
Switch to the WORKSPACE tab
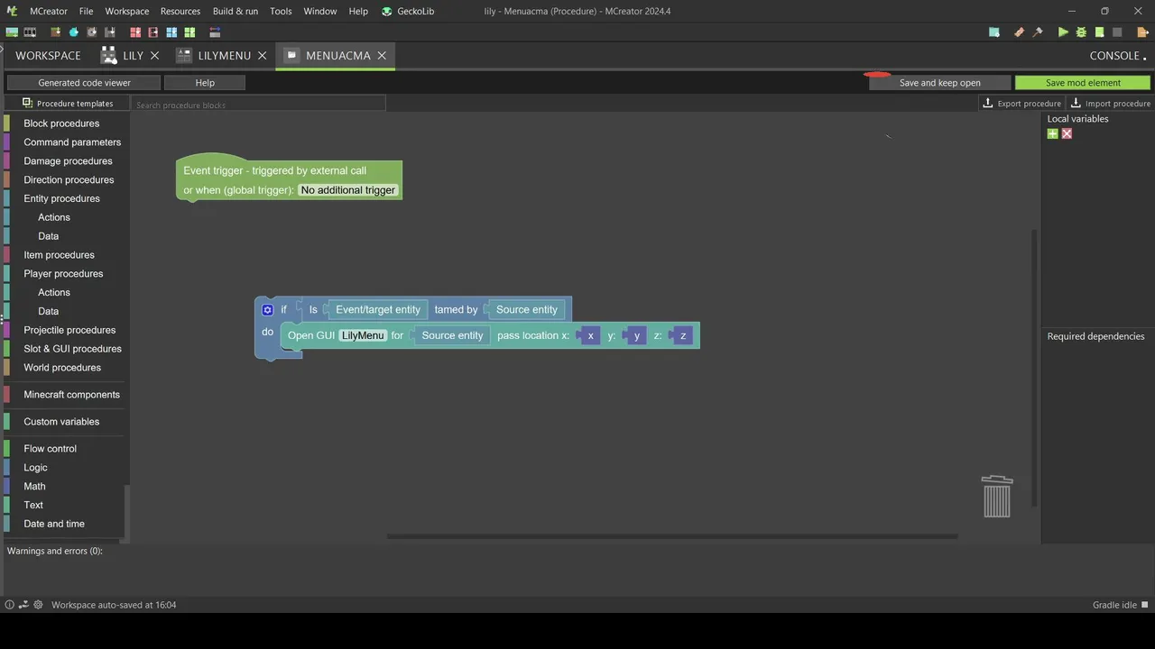(x=48, y=55)
